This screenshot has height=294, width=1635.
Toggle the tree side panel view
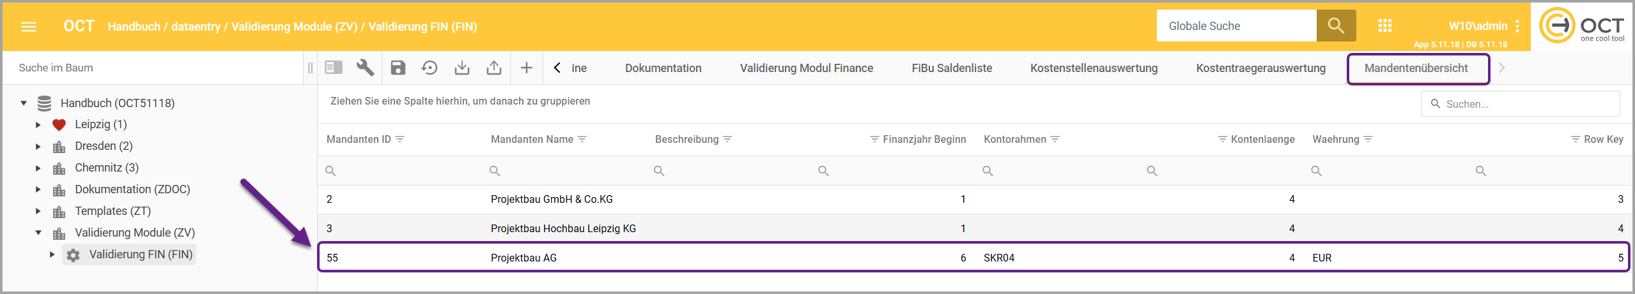pyautogui.click(x=334, y=68)
